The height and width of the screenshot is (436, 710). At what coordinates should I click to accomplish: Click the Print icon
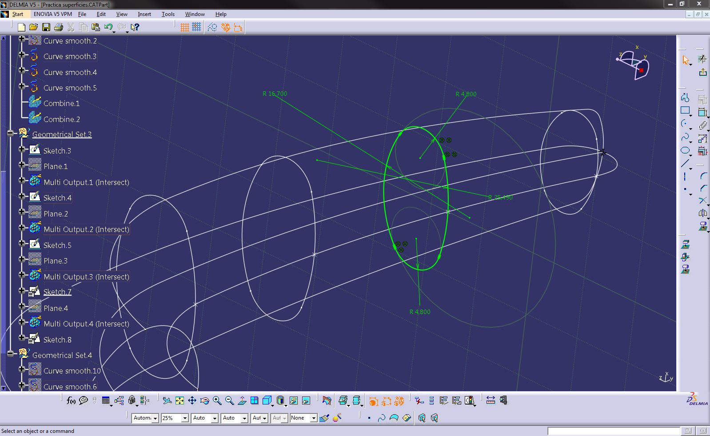(58, 27)
